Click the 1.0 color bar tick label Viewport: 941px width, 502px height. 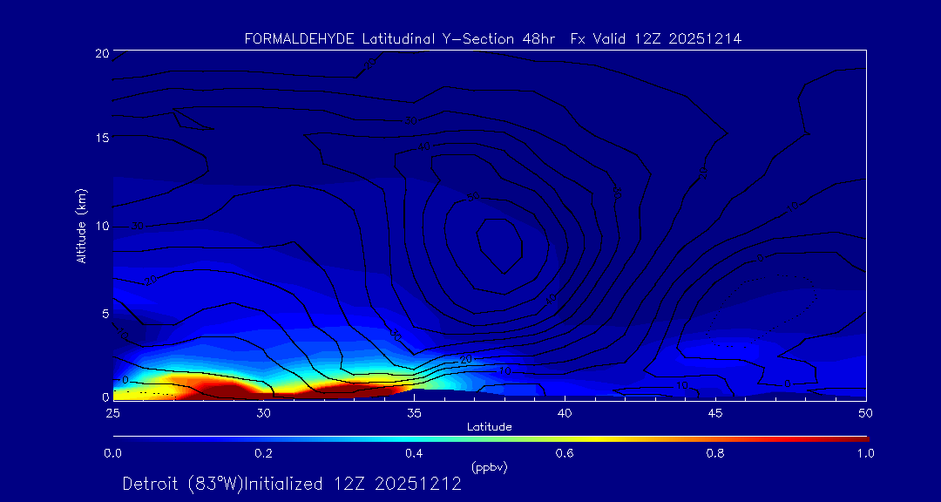pos(865,453)
